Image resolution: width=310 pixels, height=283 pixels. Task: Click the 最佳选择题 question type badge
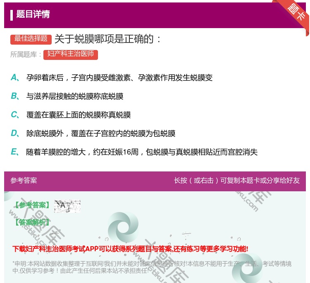31,39
